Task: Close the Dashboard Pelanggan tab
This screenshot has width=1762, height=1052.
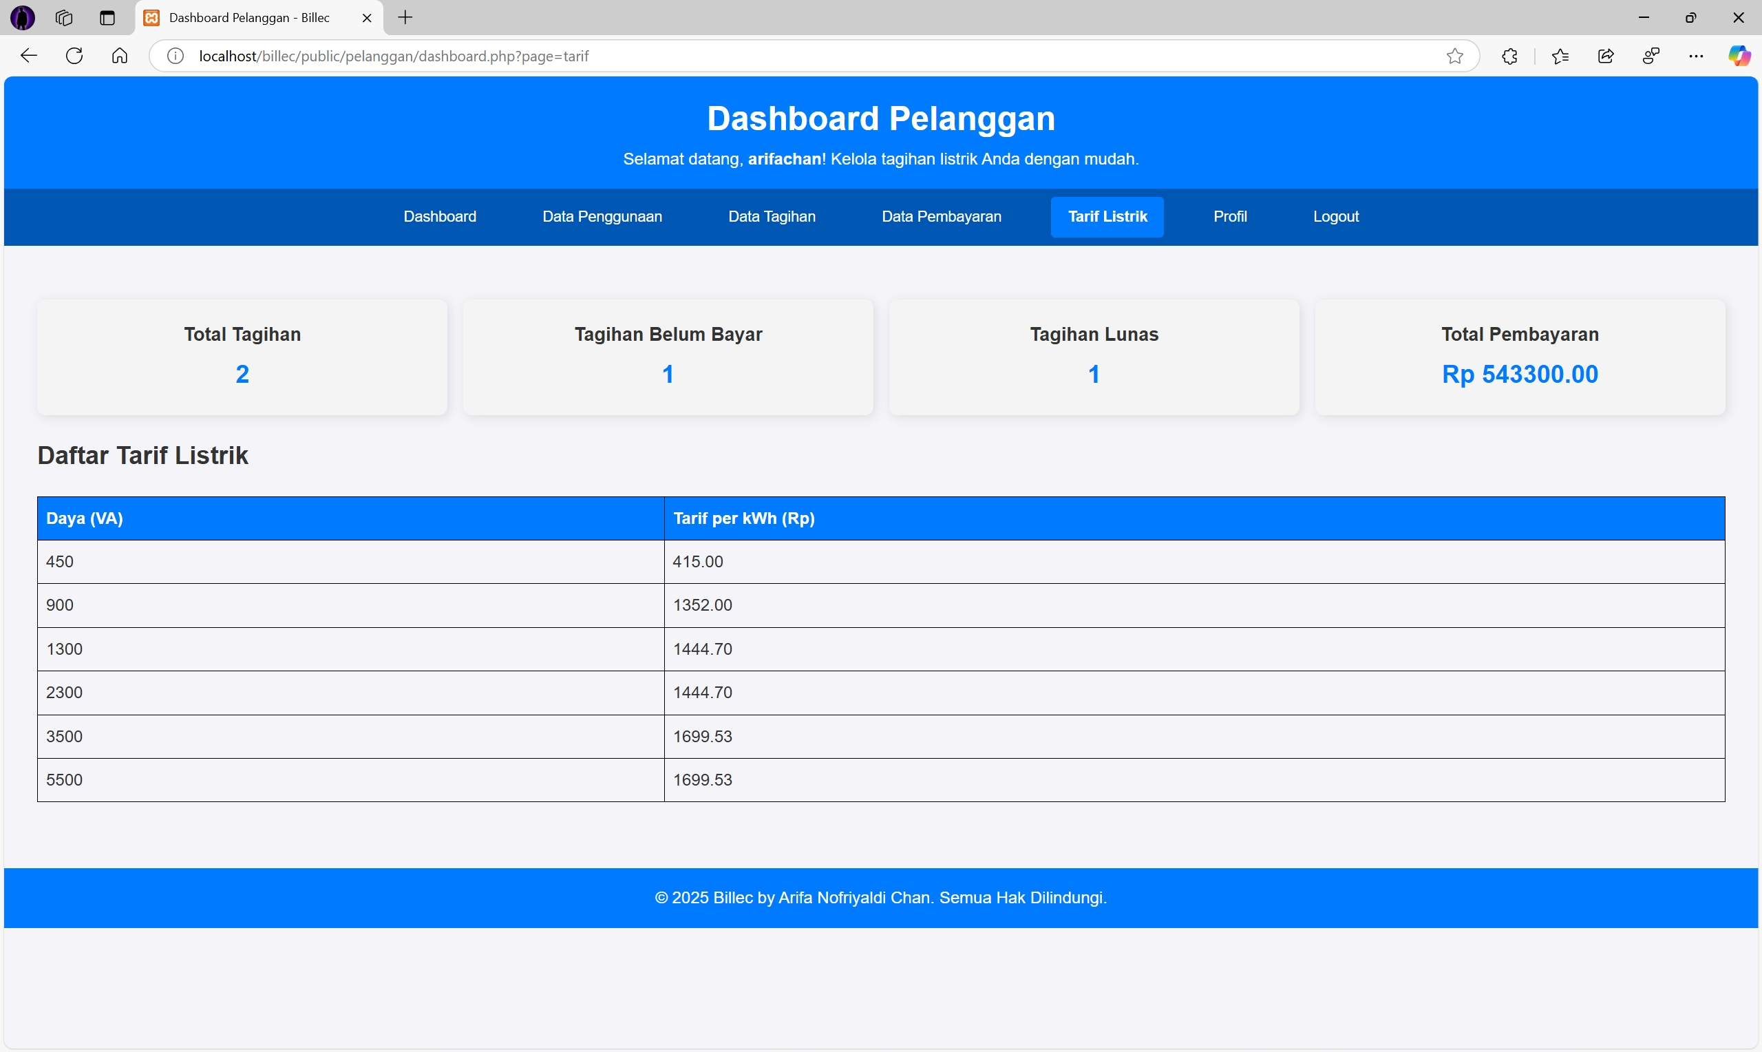Action: (367, 18)
